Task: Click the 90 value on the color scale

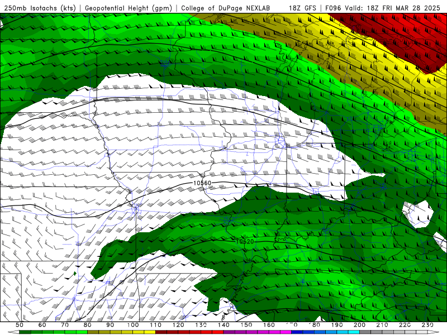Action: [110, 325]
